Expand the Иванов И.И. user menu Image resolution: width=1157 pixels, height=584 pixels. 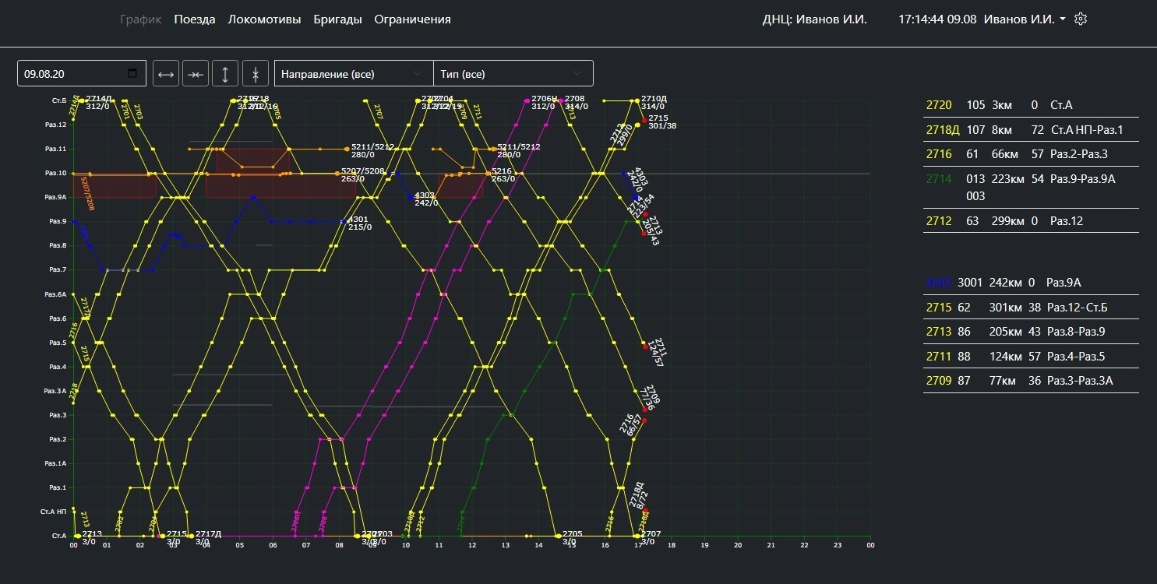click(x=1025, y=19)
